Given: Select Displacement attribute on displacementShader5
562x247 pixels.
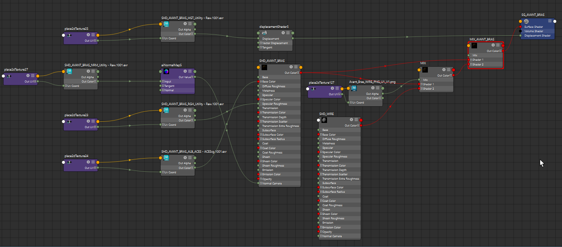Looking at the screenshot, I should [276, 39].
